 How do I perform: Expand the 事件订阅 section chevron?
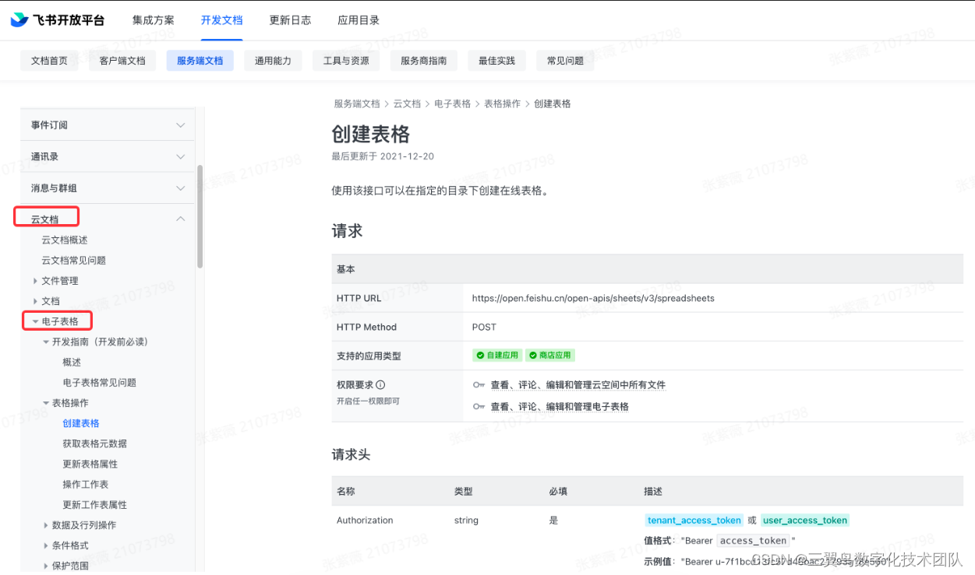coord(181,125)
